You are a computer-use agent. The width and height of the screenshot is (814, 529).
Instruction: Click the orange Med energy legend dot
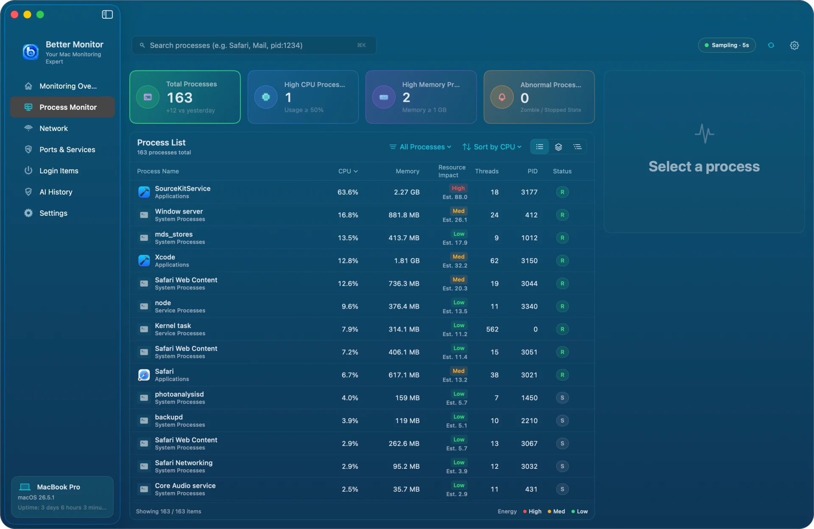click(x=549, y=512)
